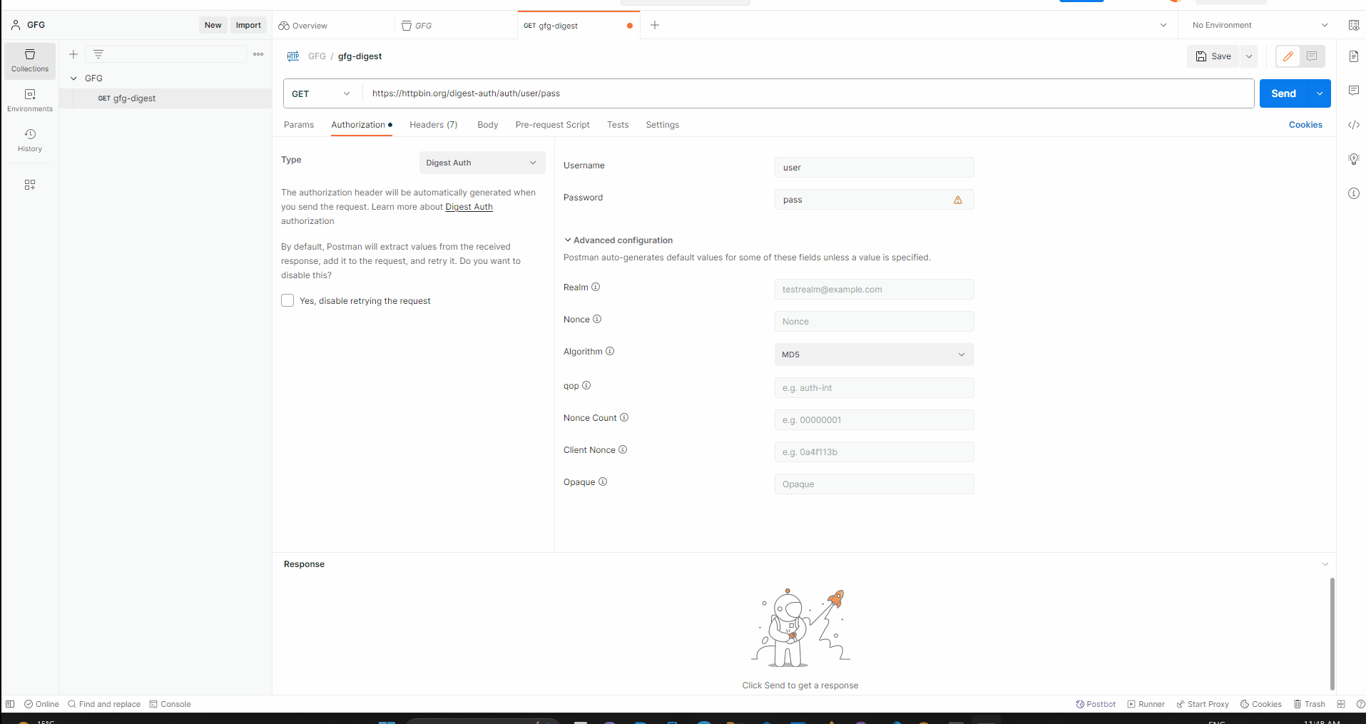
Task: Click the Import button
Action: [x=248, y=25]
